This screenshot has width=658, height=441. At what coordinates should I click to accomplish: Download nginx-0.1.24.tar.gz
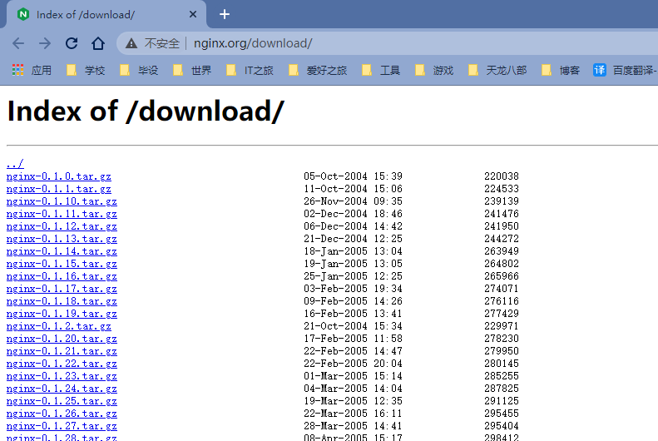(62, 389)
